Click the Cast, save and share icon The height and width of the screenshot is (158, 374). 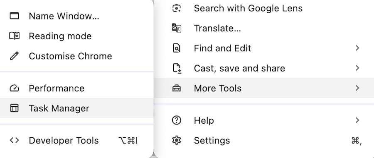pos(177,68)
